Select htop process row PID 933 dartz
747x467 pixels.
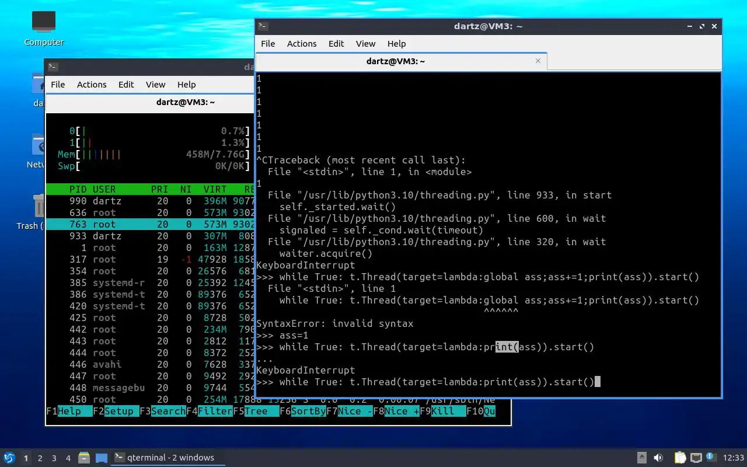pos(151,236)
